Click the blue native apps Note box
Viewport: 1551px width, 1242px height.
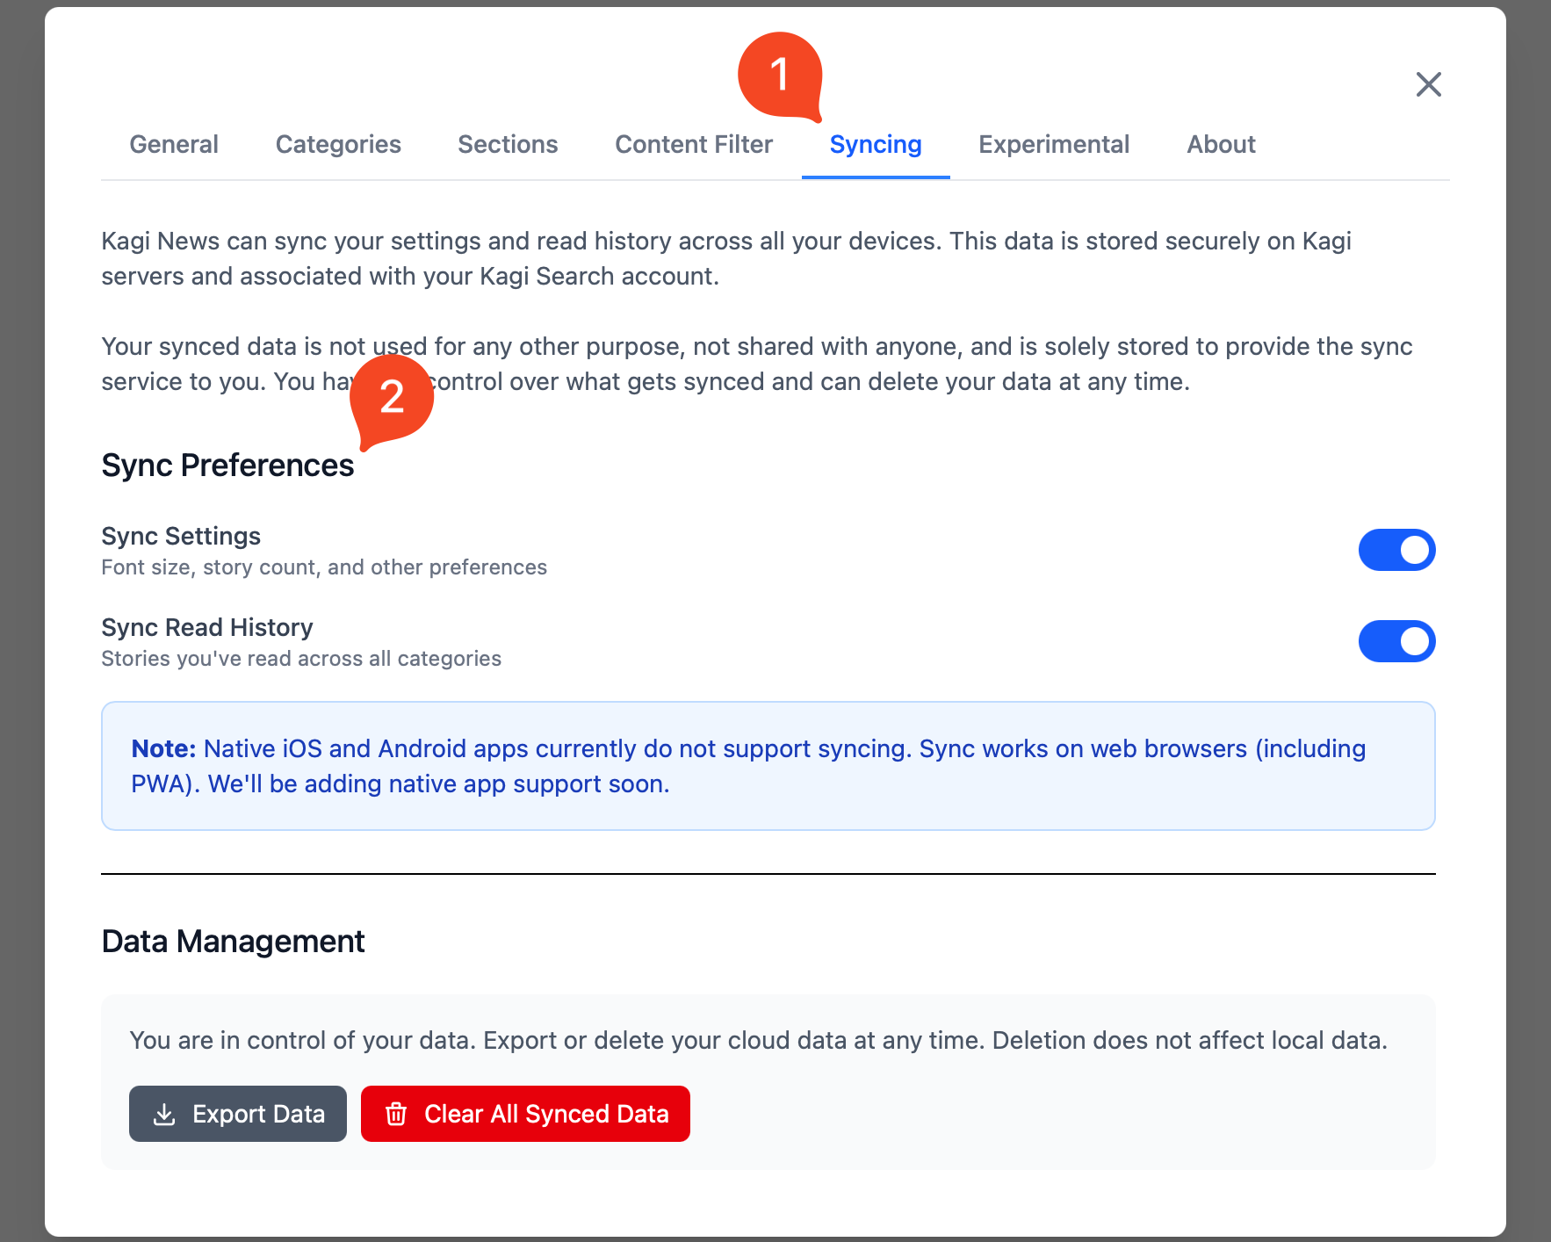[768, 766]
